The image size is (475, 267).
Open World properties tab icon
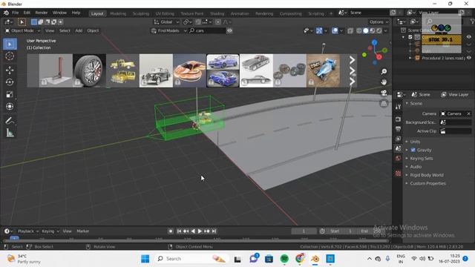click(x=398, y=158)
